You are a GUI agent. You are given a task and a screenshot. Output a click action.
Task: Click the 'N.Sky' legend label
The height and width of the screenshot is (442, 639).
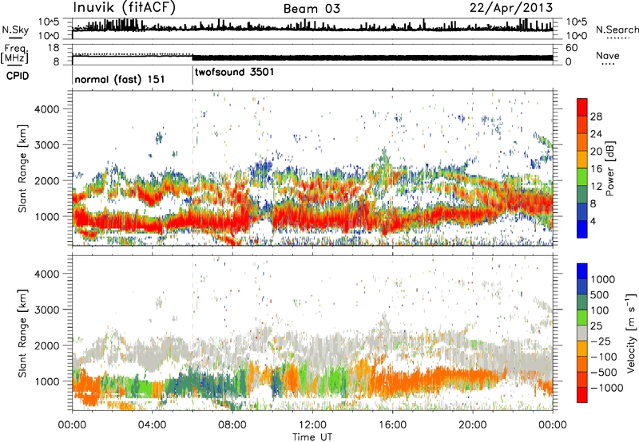tap(15, 30)
